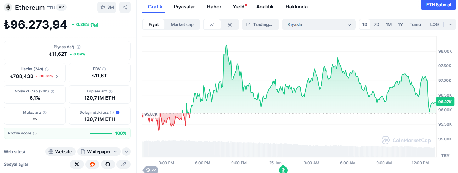Expand the Whitepaper dropdown
This screenshot has height=173, width=458.
pos(99,152)
